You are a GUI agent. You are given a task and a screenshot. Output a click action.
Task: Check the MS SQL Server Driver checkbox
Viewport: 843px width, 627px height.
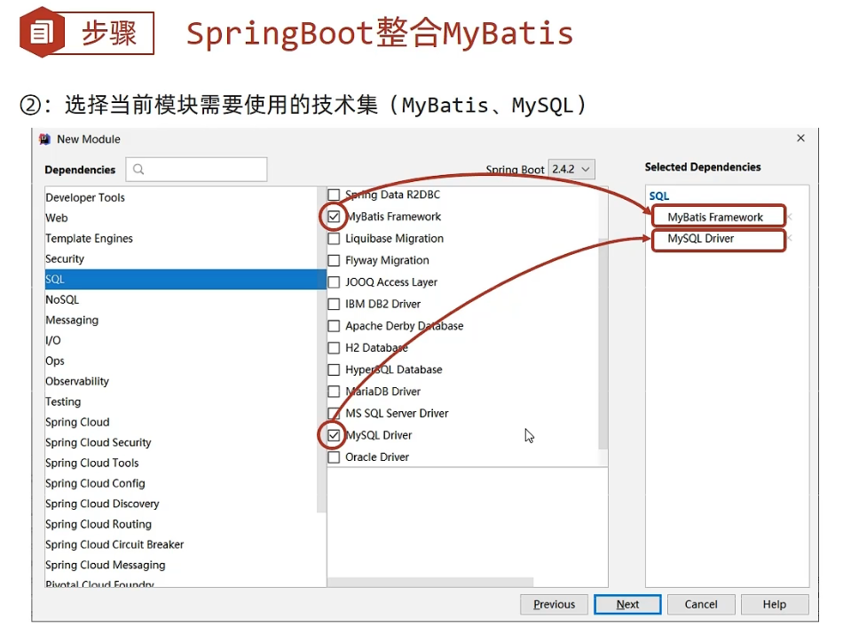[x=334, y=413]
